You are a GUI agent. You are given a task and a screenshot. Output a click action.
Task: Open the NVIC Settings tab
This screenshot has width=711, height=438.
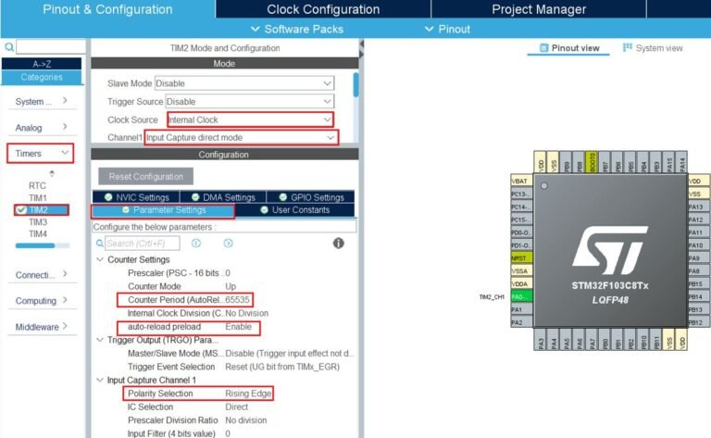click(136, 197)
